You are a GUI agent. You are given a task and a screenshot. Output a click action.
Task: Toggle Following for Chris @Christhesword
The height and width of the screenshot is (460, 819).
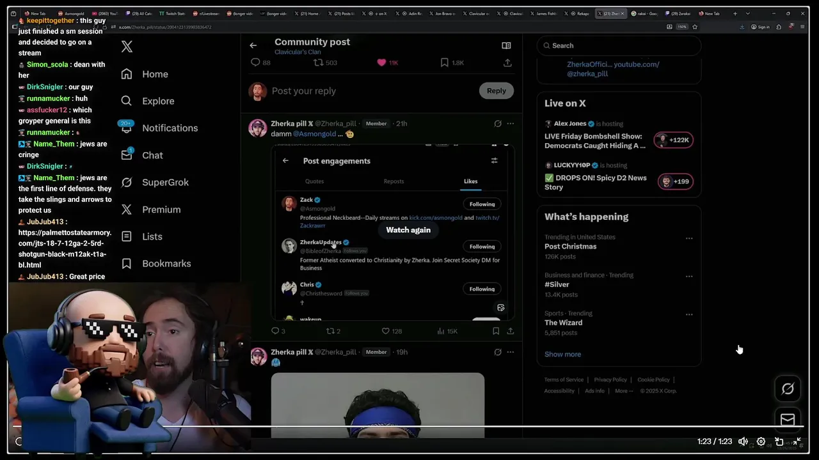tap(482, 289)
